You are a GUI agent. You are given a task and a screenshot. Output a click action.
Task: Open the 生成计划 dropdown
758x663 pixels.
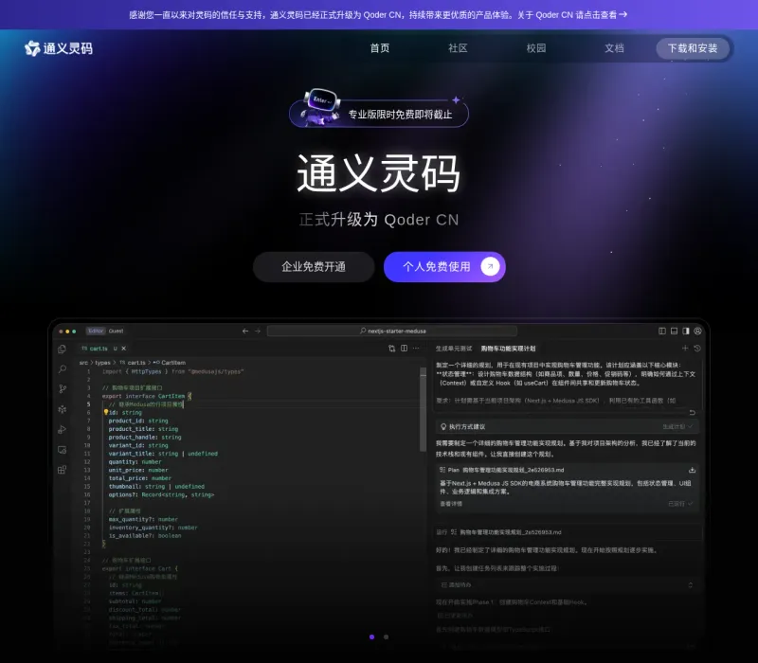[x=677, y=427]
